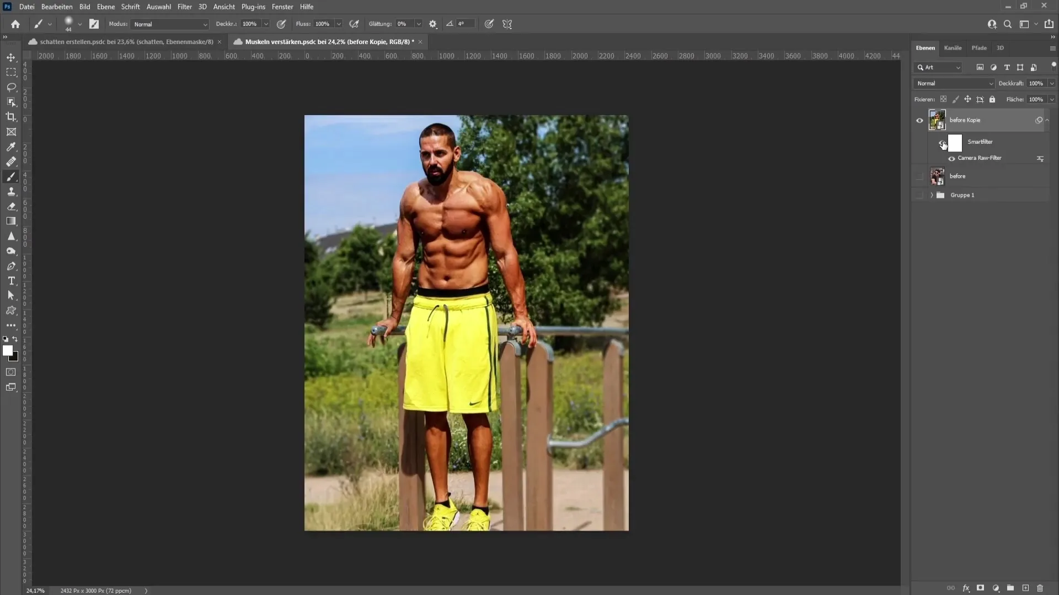This screenshot has width=1059, height=595.
Task: Open the Filter menu
Action: [x=184, y=7]
